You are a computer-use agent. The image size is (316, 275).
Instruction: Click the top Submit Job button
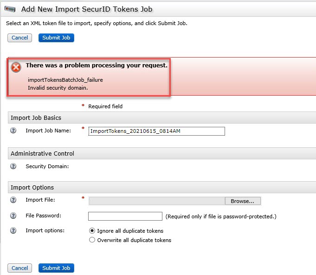point(56,38)
